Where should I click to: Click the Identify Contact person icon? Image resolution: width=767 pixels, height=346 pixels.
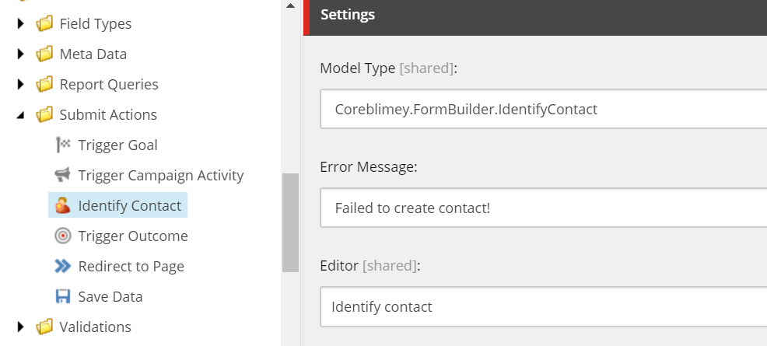[x=62, y=206]
